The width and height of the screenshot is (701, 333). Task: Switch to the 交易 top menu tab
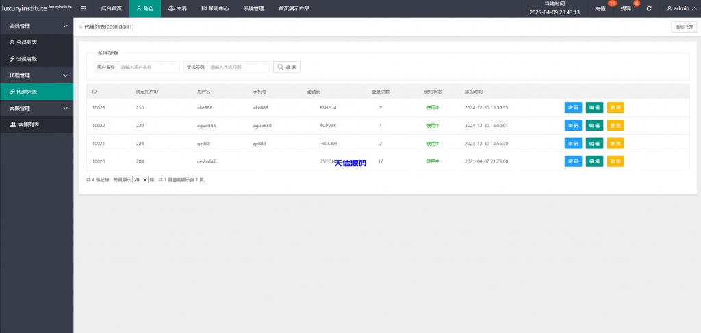pos(177,9)
